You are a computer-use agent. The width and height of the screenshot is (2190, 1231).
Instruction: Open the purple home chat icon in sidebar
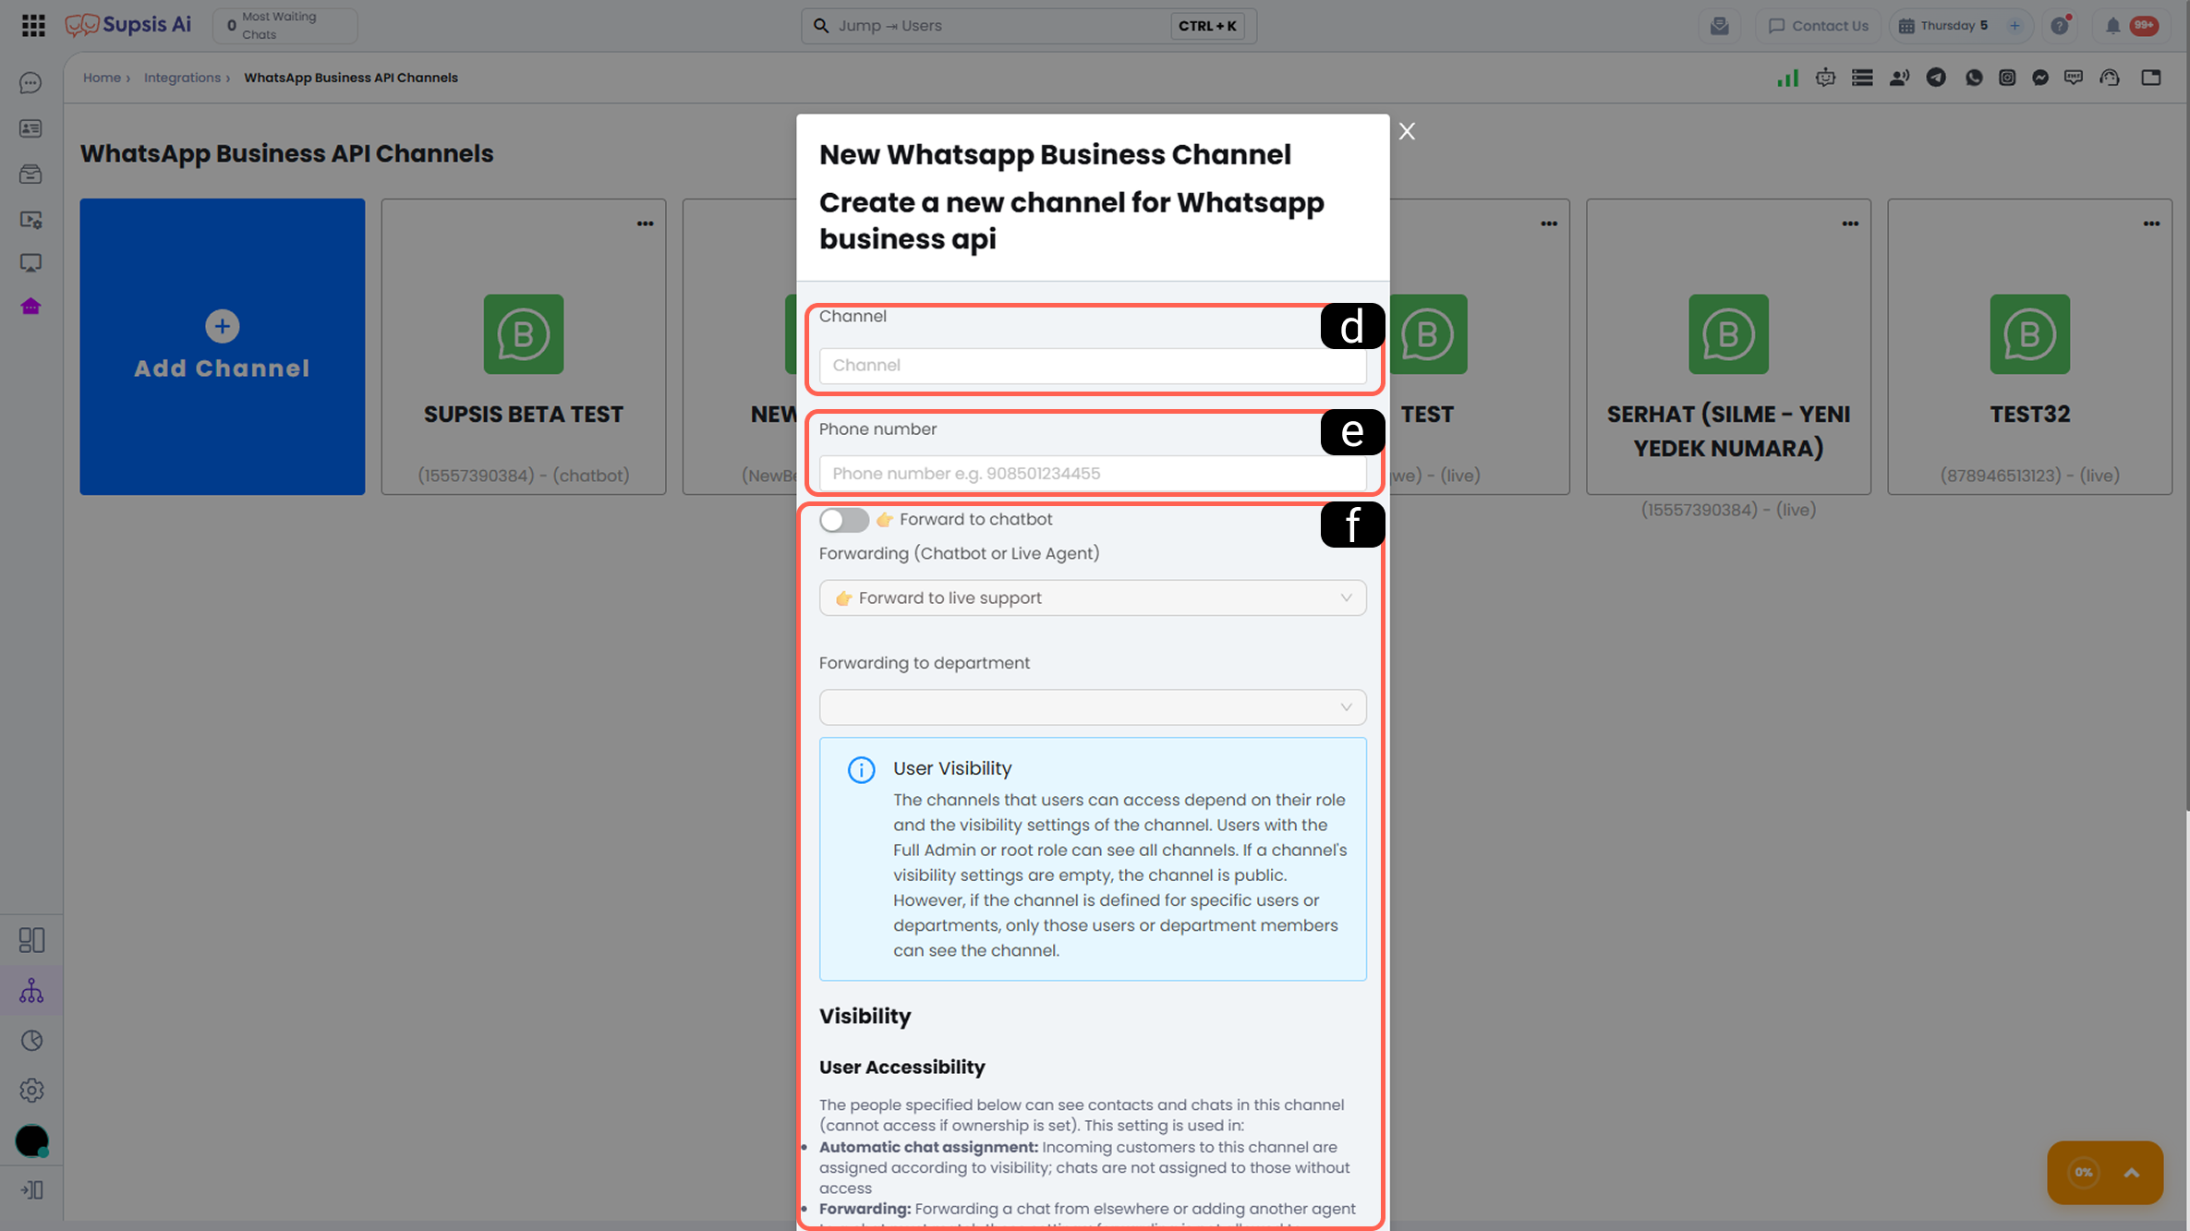click(30, 307)
